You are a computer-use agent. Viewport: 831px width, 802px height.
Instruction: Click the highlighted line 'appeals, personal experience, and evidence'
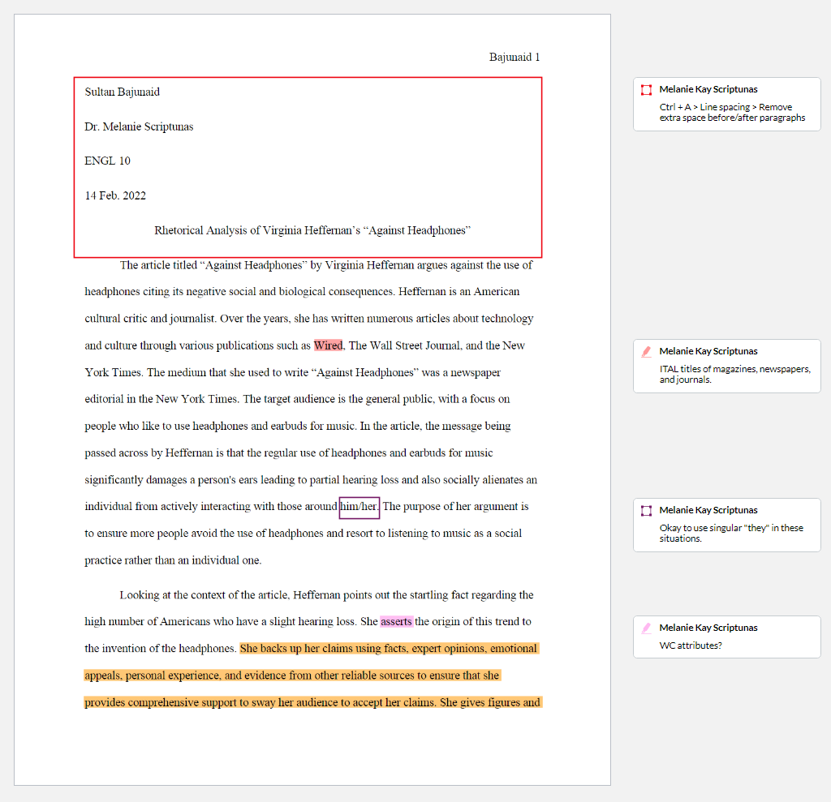coord(292,675)
